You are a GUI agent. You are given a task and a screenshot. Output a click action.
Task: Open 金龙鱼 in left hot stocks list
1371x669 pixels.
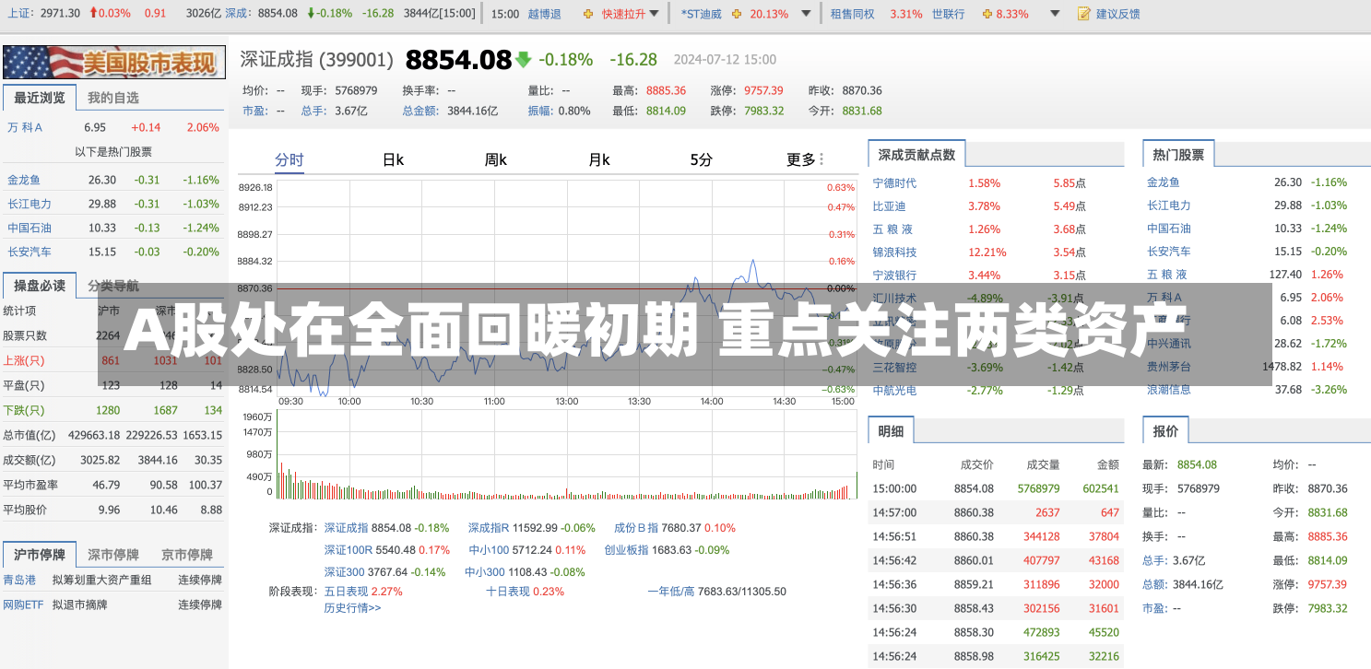tap(24, 180)
